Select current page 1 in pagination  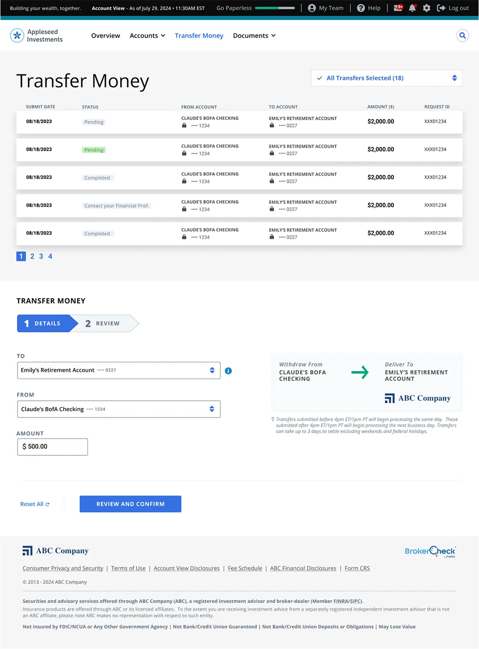coord(21,256)
